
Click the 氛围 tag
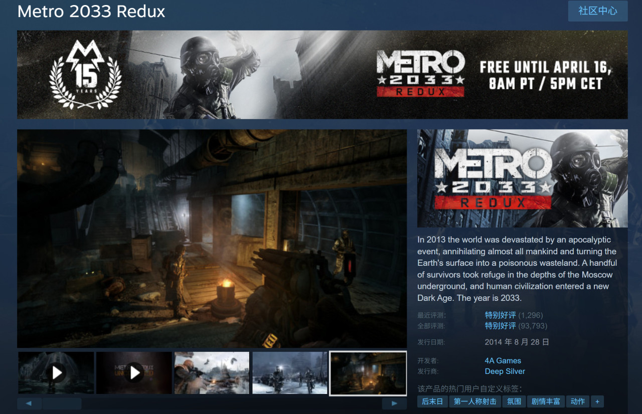coord(514,401)
